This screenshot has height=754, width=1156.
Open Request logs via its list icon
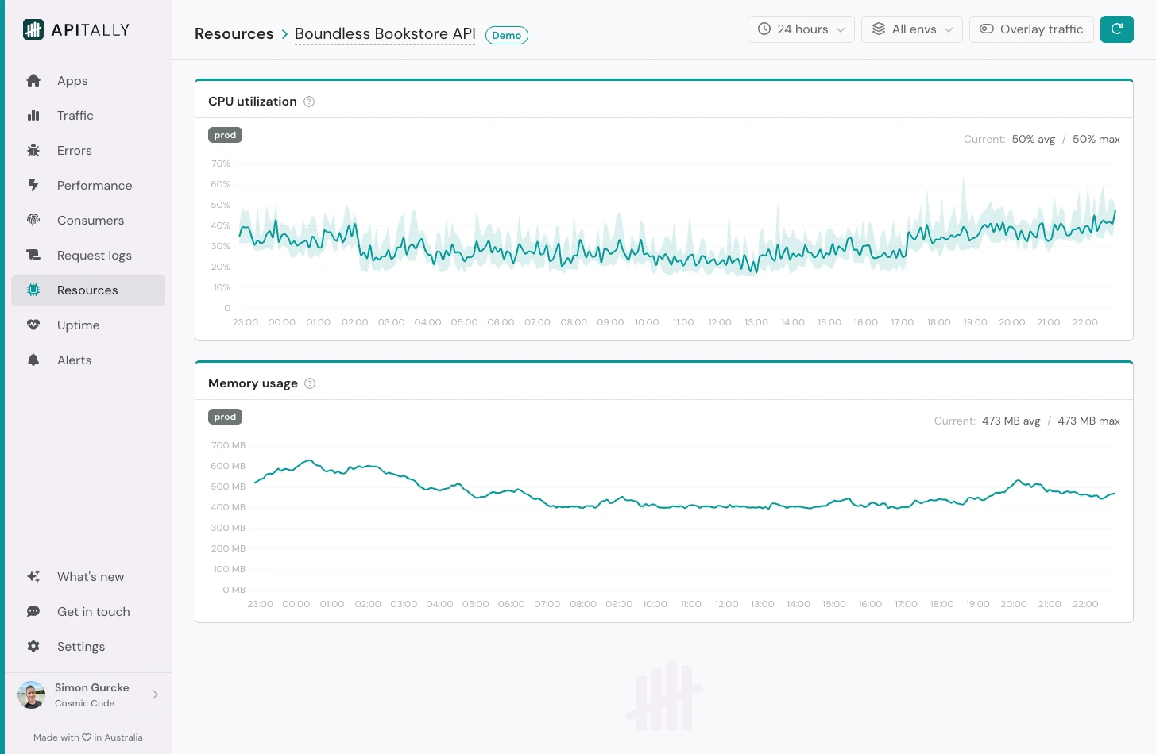pyautogui.click(x=33, y=255)
